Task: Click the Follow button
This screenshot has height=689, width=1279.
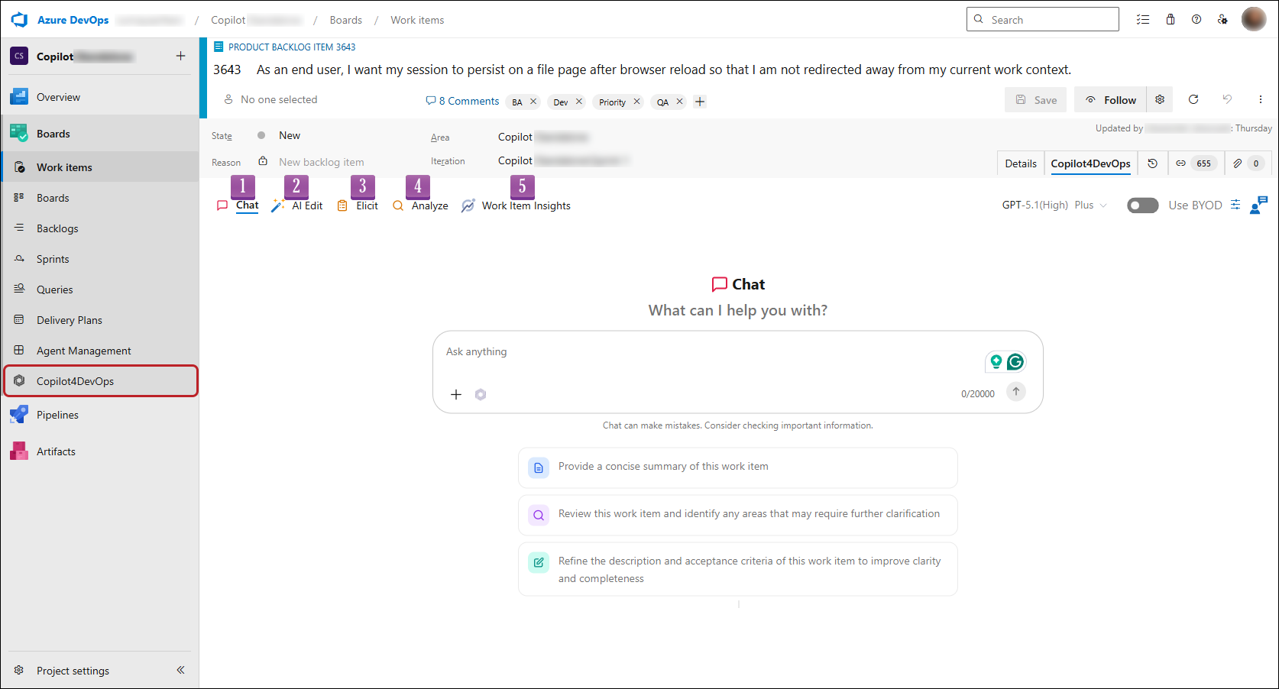Action: coord(1110,99)
